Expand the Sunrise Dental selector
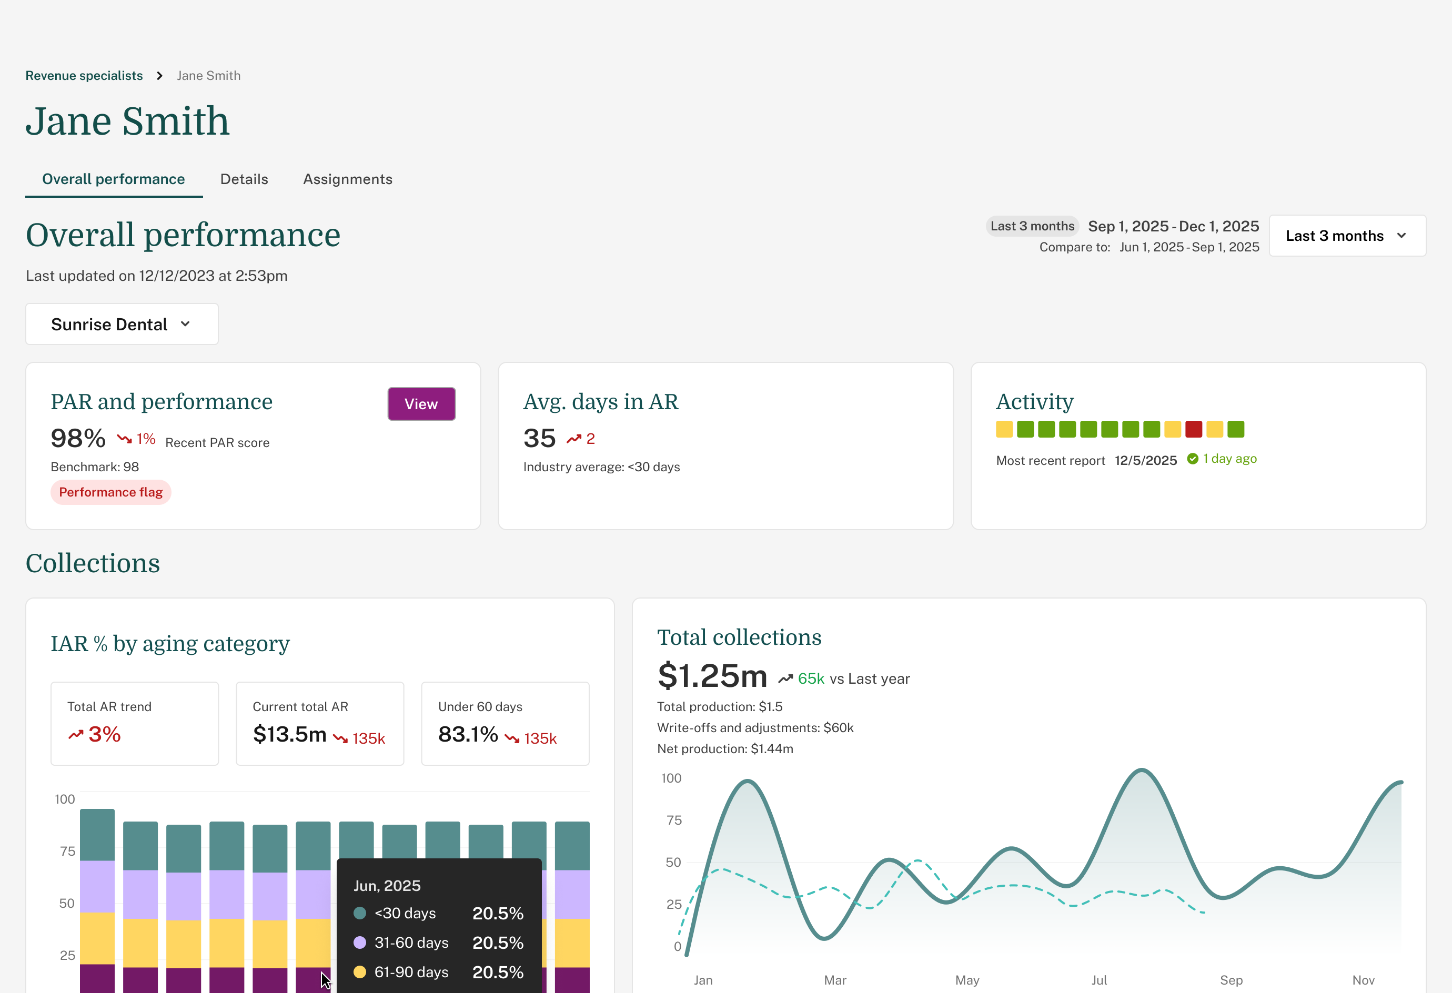The height and width of the screenshot is (993, 1452). pos(122,324)
